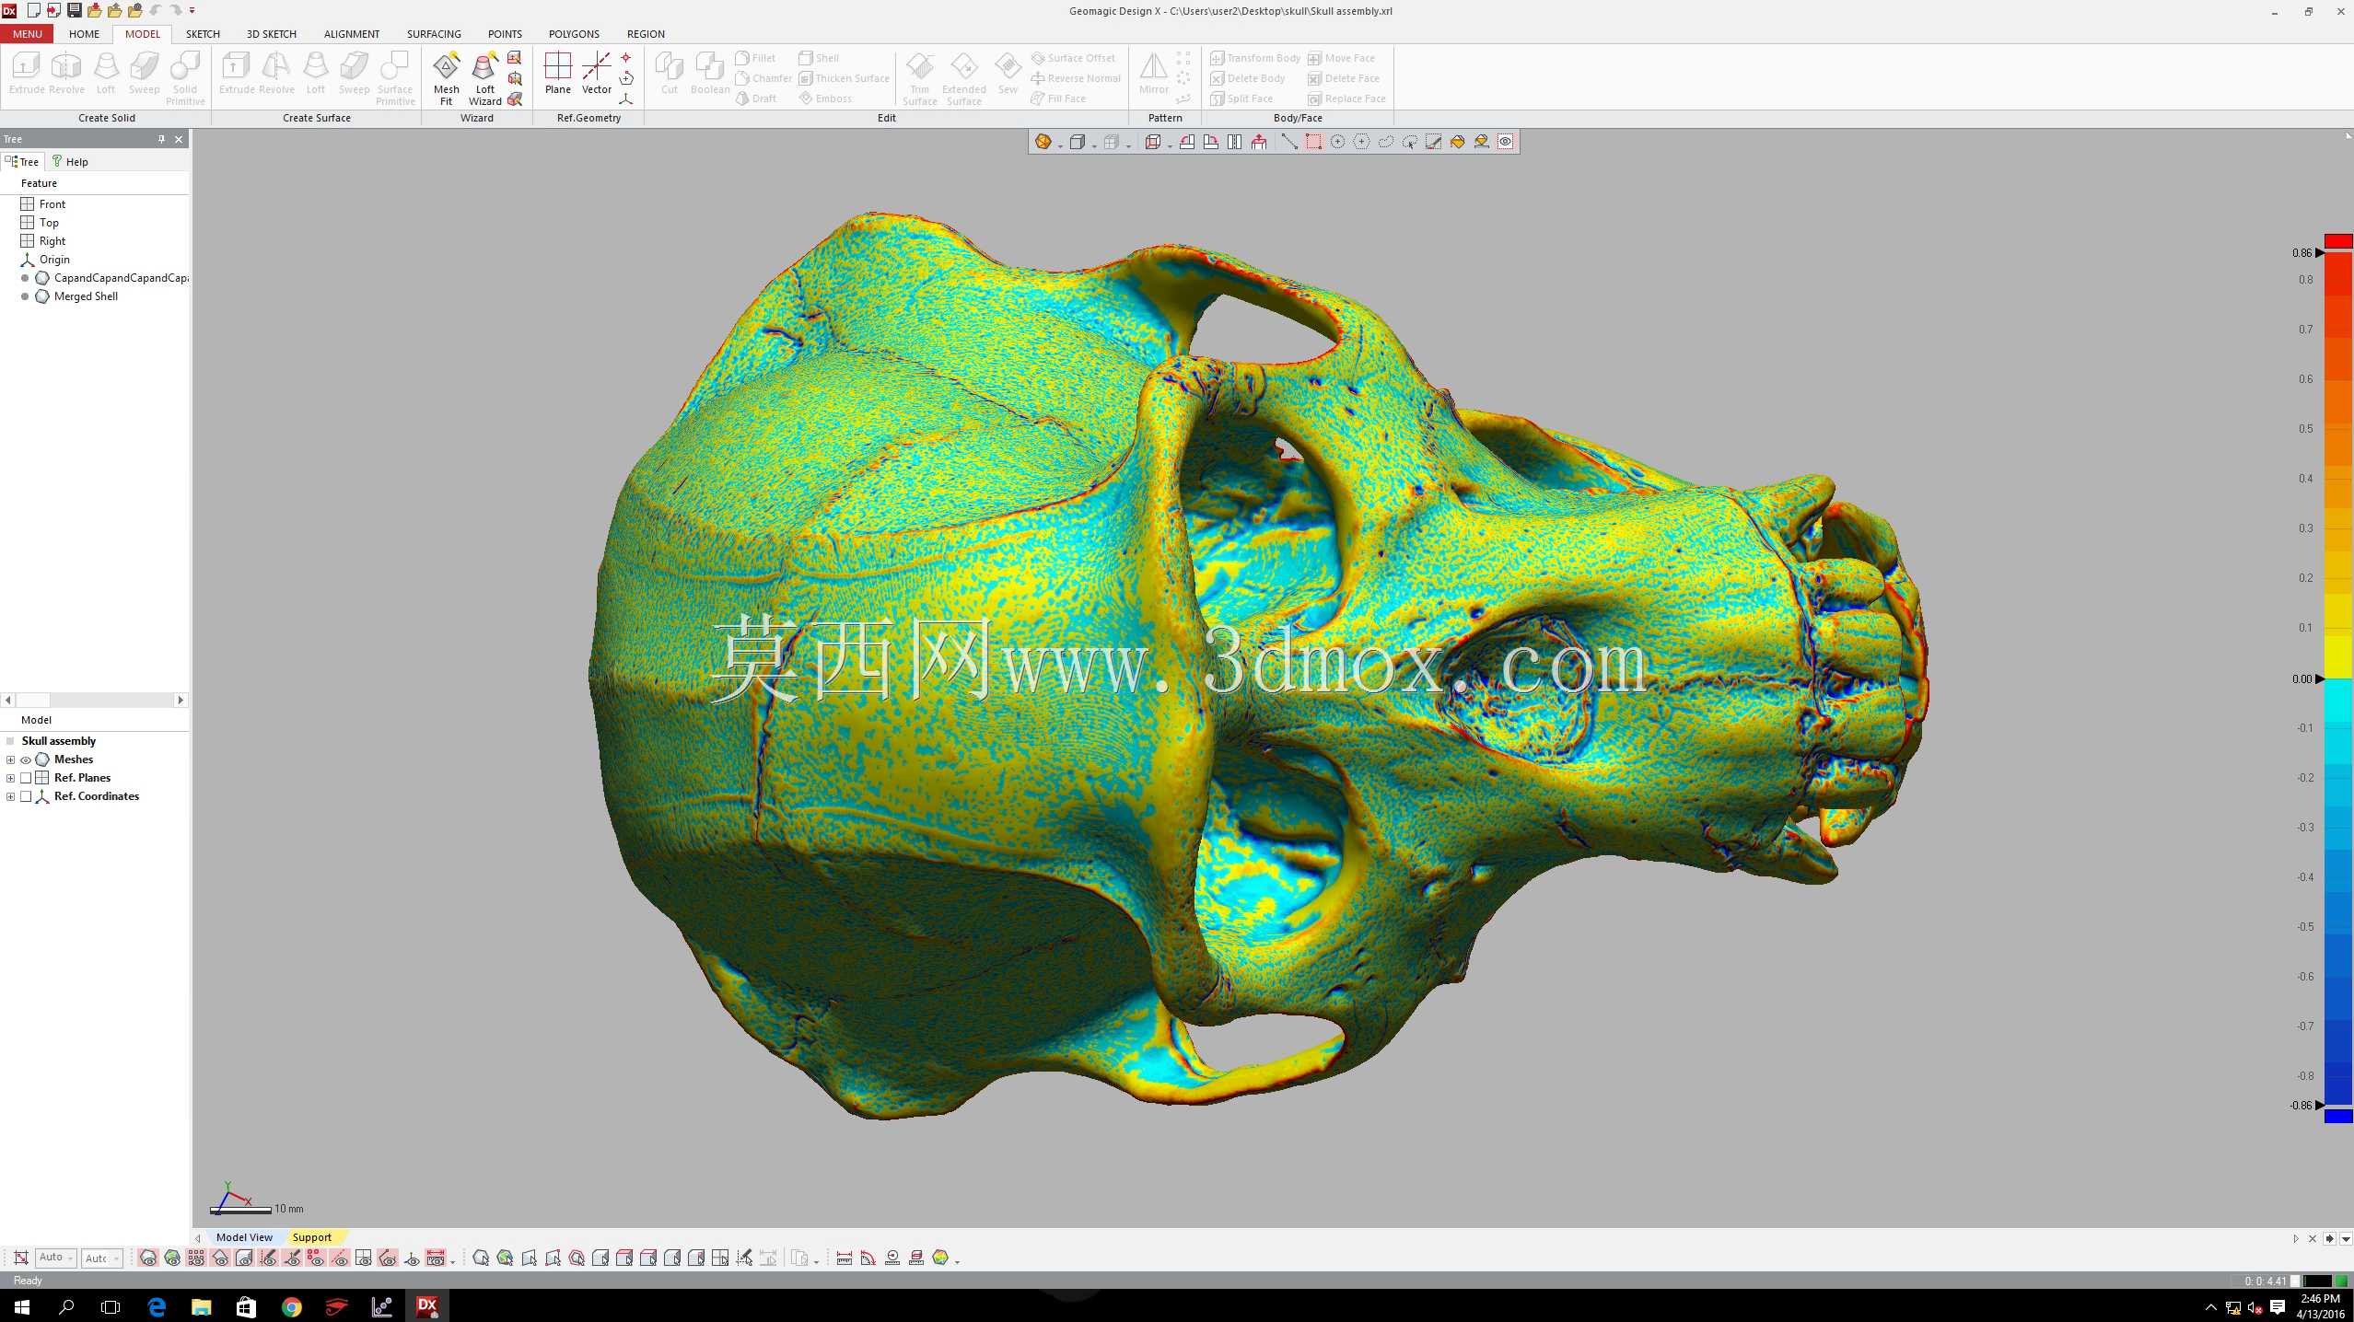Check the Ref. Coordinates visibility box
2354x1322 pixels.
[26, 796]
